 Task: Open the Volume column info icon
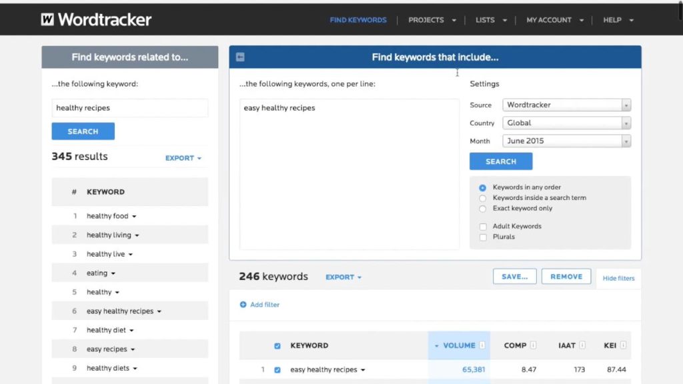click(482, 345)
